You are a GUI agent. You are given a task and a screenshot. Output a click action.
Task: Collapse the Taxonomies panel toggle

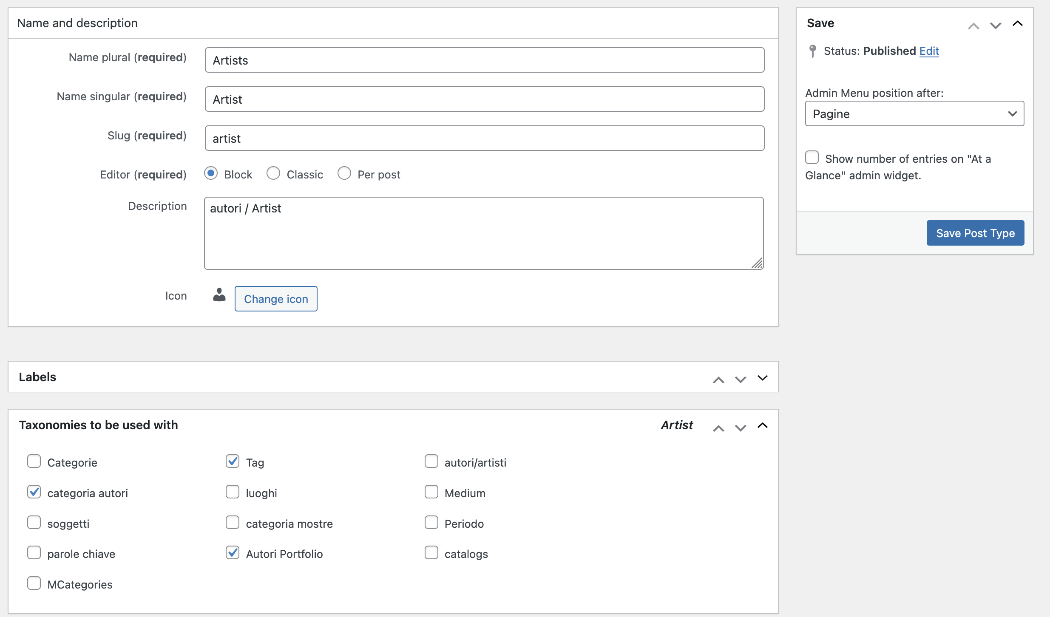coord(763,425)
